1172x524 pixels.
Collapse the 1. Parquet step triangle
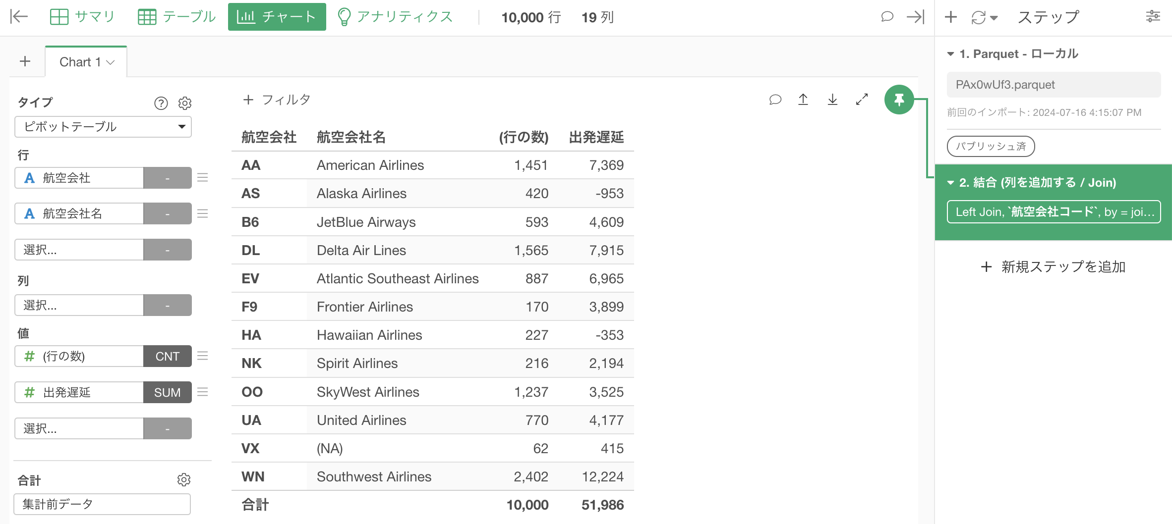[950, 54]
